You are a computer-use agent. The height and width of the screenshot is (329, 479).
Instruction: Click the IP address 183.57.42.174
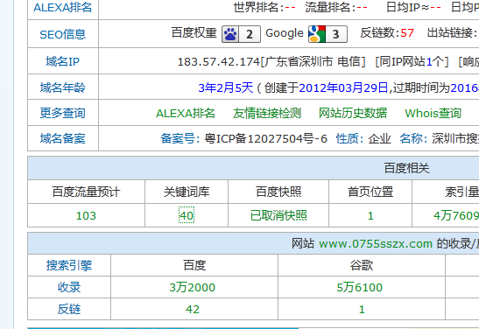coord(218,62)
